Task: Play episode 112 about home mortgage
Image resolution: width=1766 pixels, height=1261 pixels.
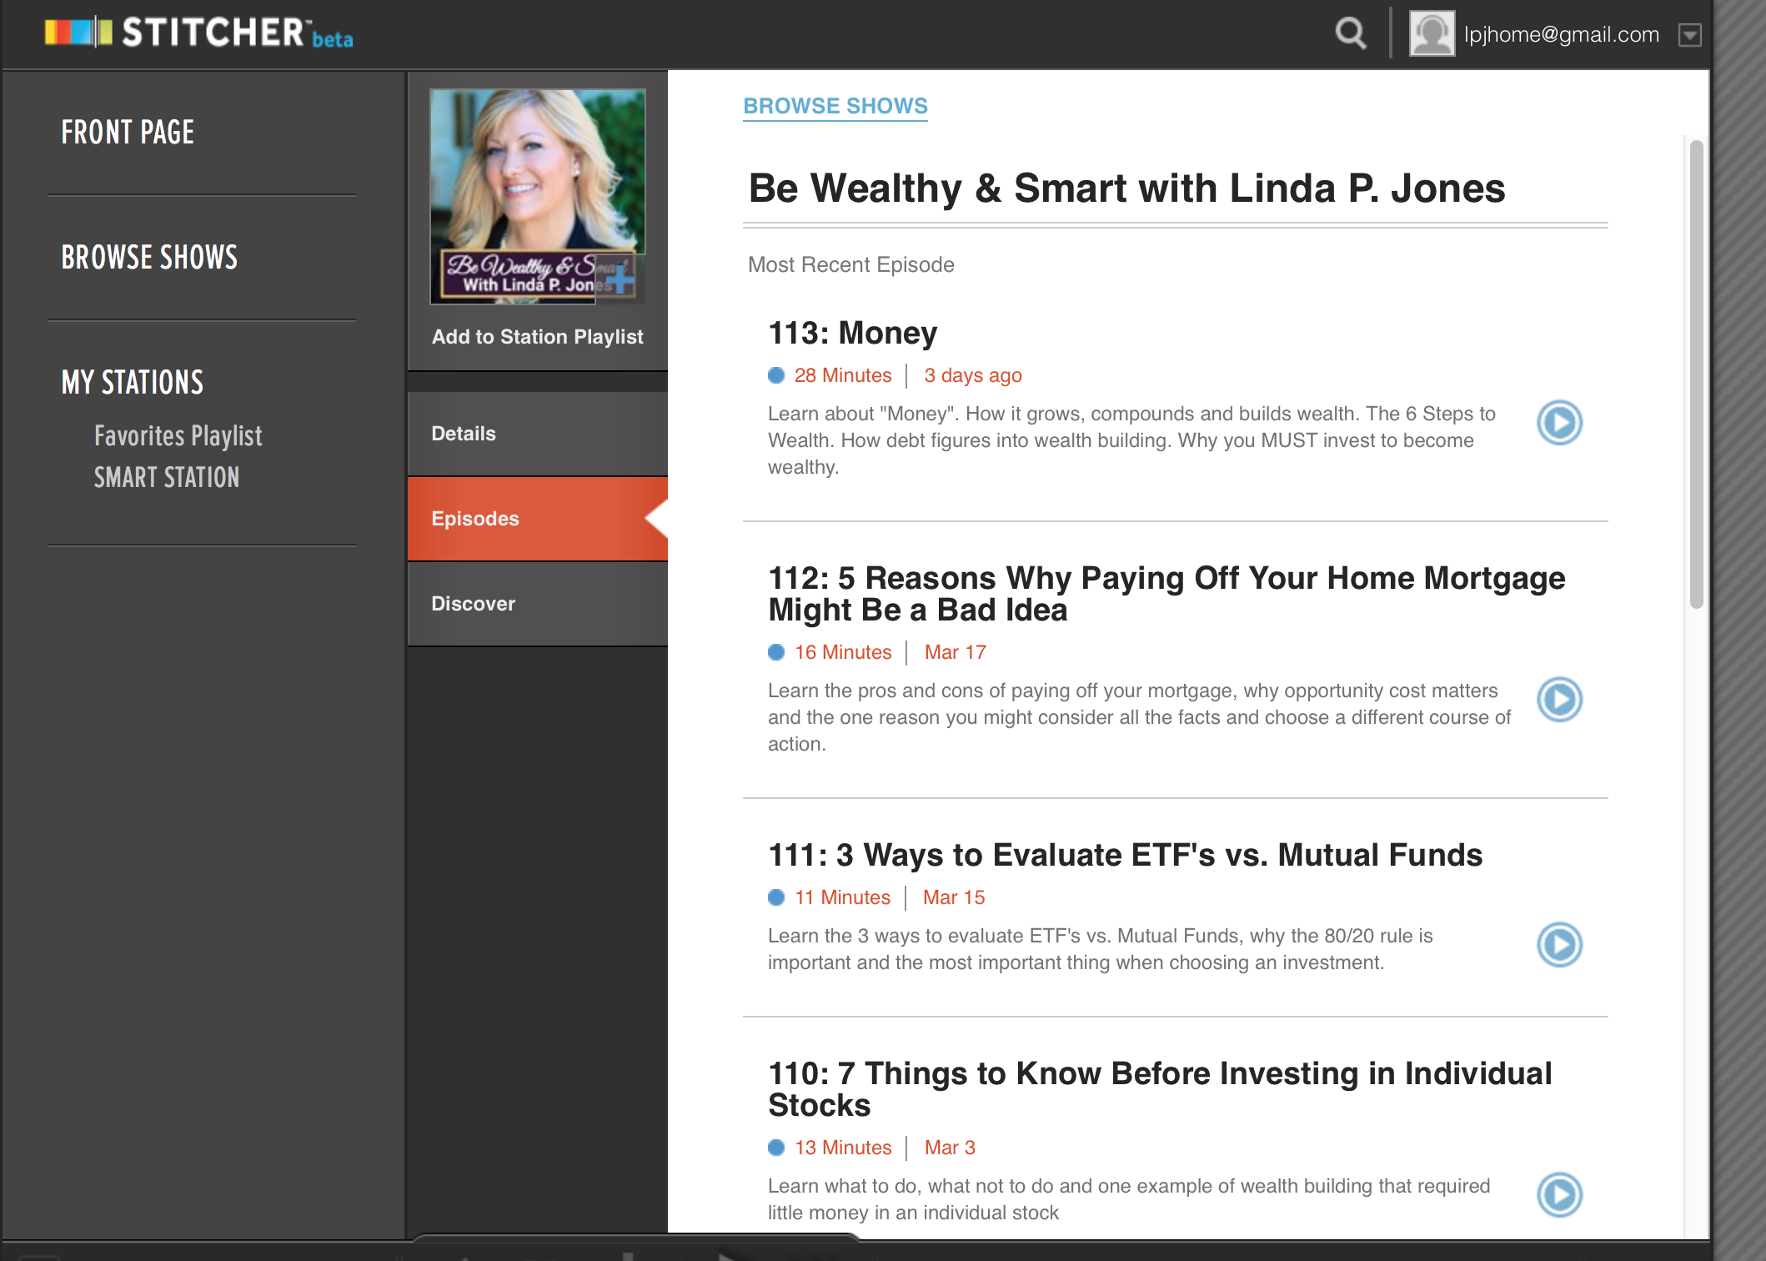Action: tap(1559, 700)
